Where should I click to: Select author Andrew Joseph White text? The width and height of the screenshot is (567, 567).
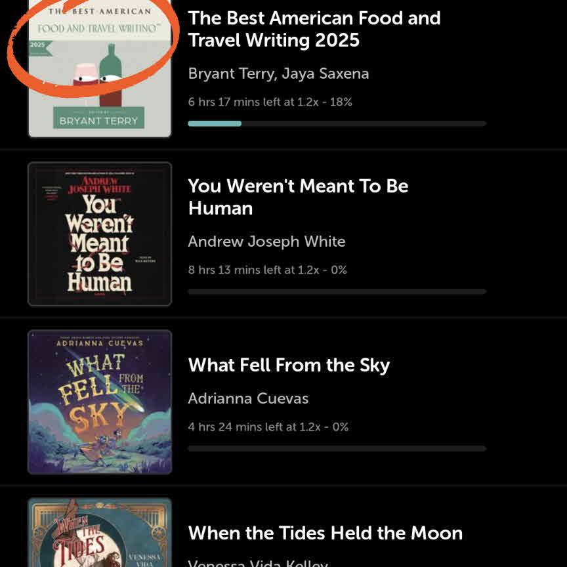tap(266, 241)
